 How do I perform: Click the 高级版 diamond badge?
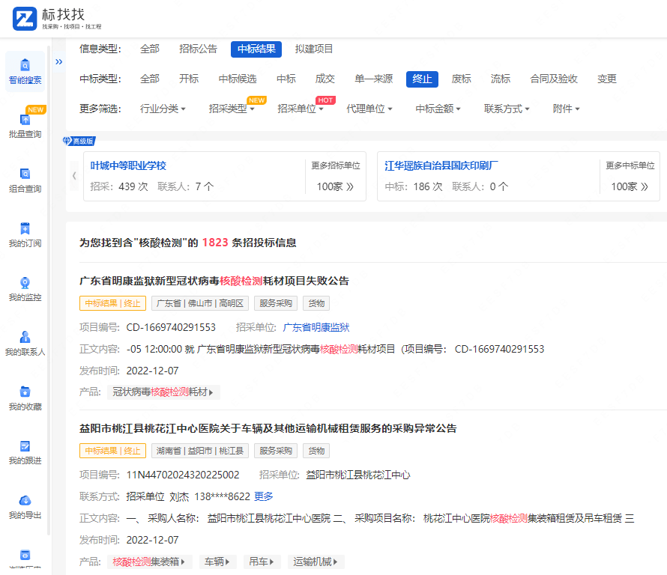click(79, 141)
